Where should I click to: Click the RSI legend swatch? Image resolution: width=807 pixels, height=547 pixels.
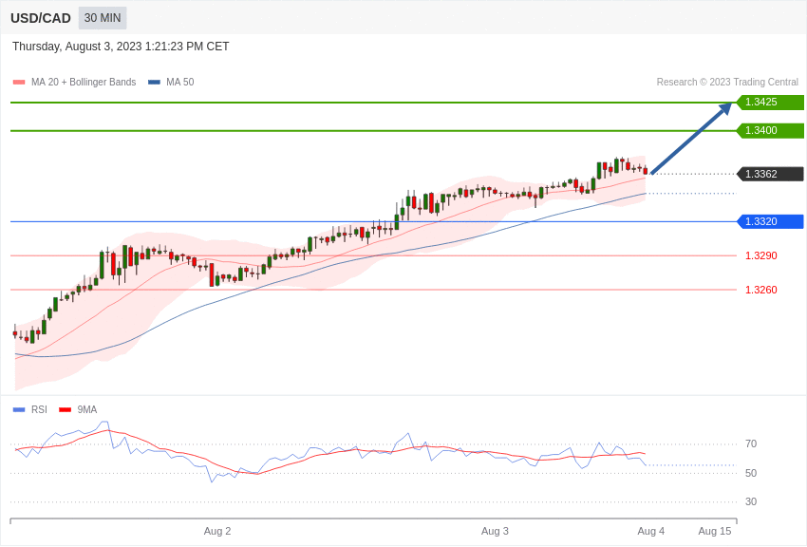[19, 409]
